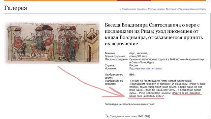
Task: Click the magnifier icon beside Смотреть полностью
Action: pyautogui.click(x=107, y=115)
